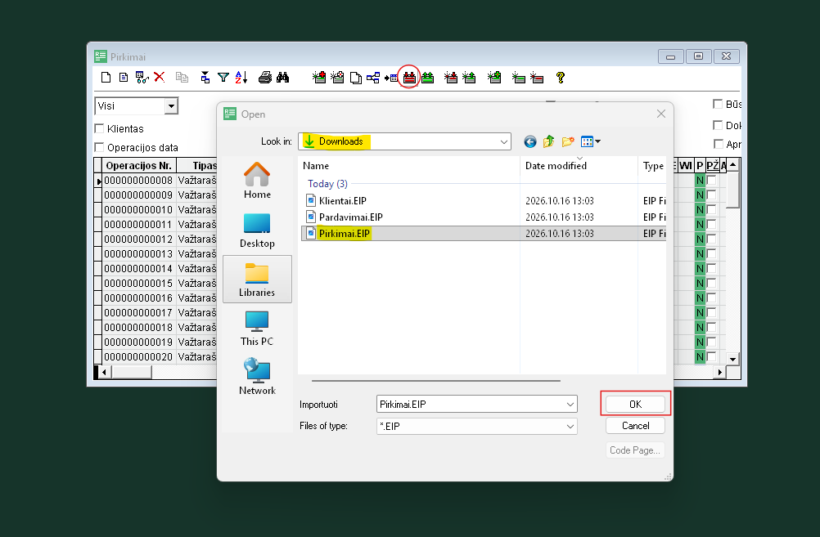Expand the Importuoti file name dropdown
The width and height of the screenshot is (820, 537).
(570, 405)
